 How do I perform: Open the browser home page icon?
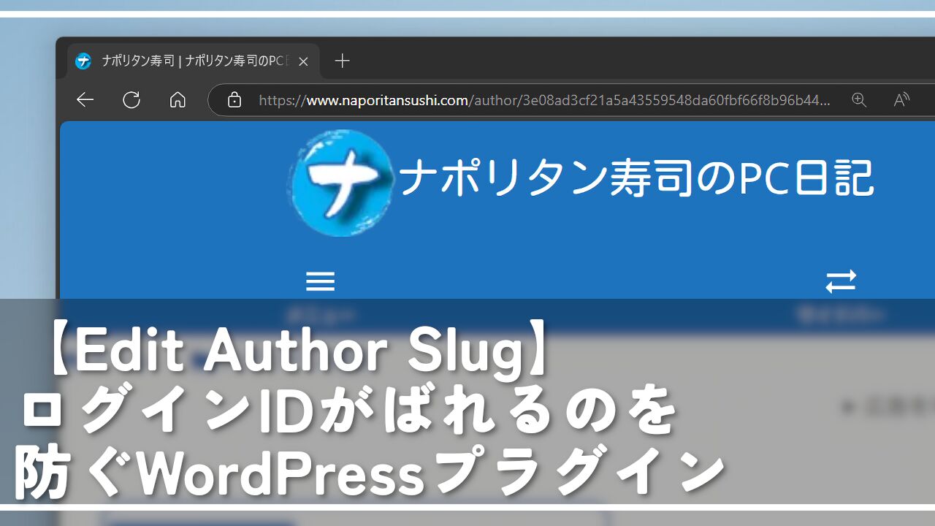point(178,100)
